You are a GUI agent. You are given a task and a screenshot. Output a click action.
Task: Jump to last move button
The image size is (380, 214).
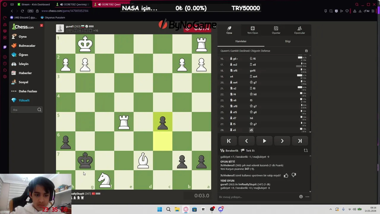tap(300, 141)
